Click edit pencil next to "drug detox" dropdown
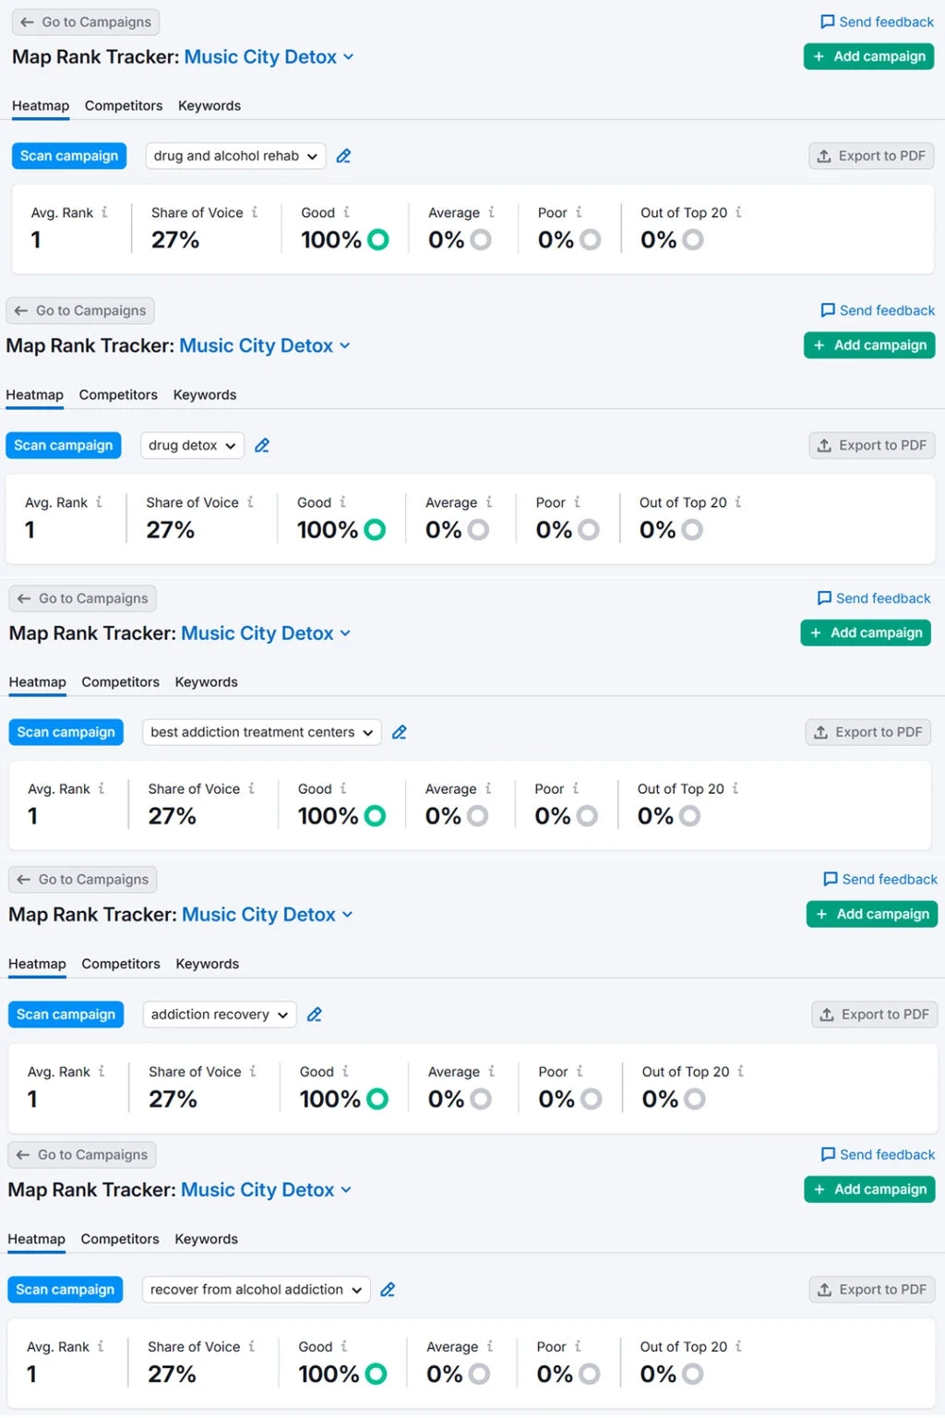This screenshot has width=945, height=1418. coord(262,446)
